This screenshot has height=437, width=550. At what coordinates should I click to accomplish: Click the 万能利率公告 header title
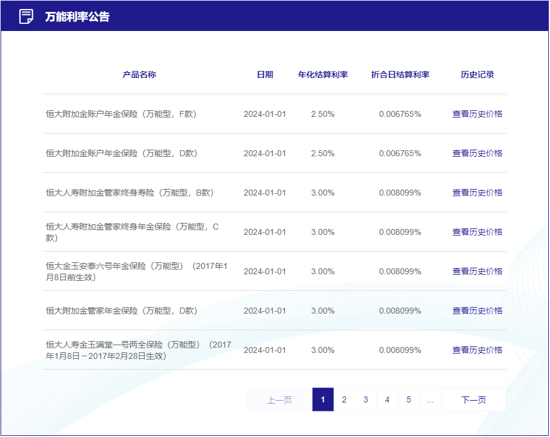tap(77, 17)
